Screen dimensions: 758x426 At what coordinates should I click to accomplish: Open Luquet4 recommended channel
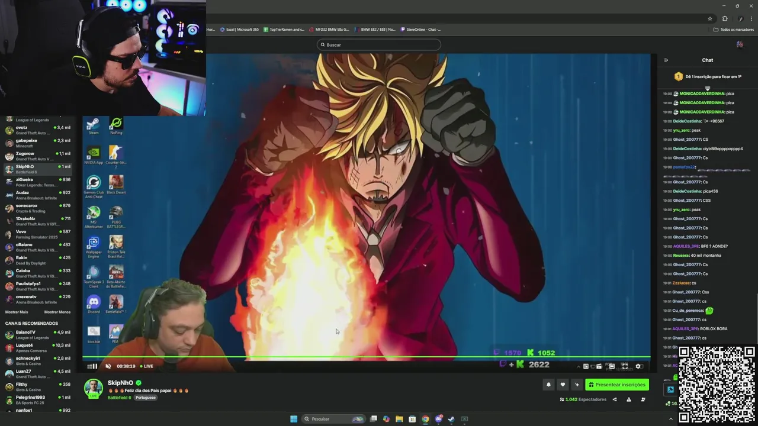click(x=37, y=347)
